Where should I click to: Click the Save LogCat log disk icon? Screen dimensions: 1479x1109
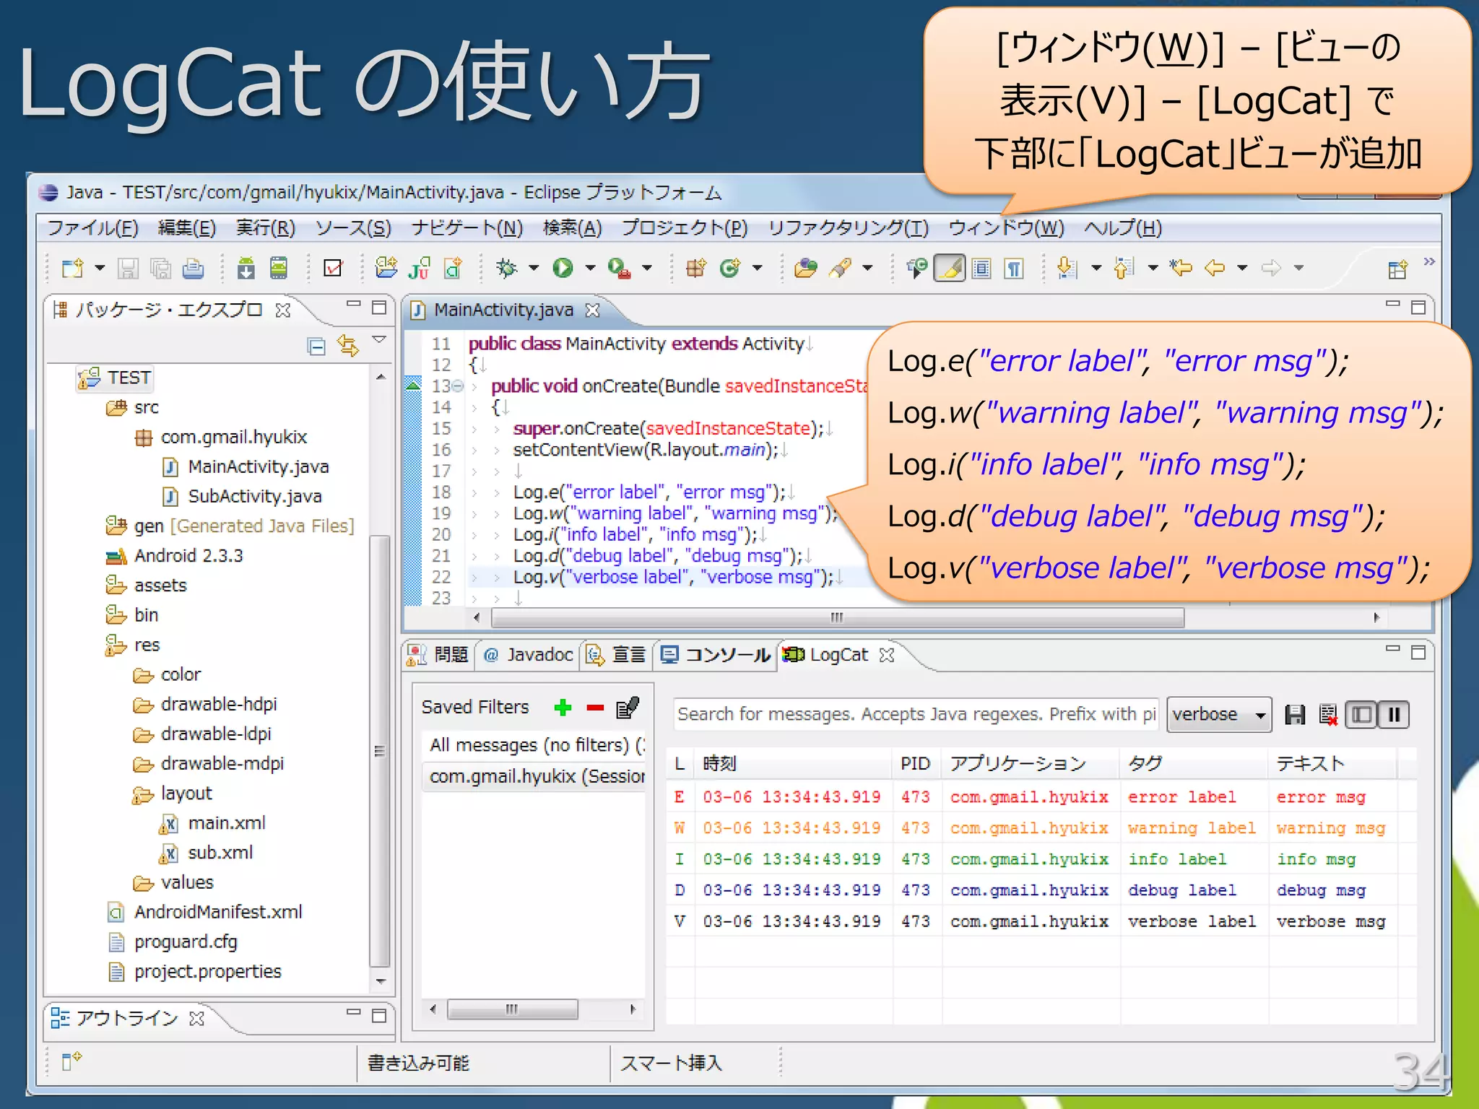1295,715
